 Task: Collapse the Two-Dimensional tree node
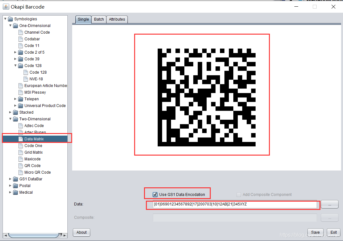coord(10,119)
